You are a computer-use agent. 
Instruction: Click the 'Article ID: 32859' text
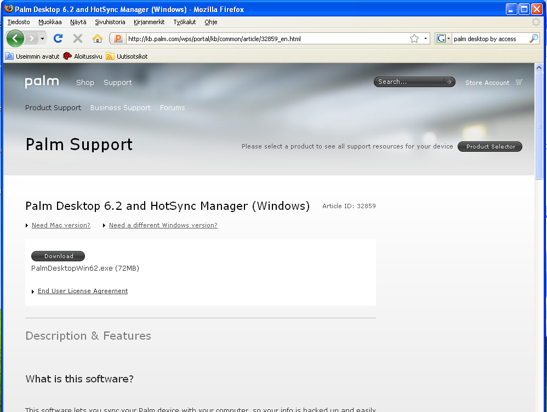coord(349,206)
